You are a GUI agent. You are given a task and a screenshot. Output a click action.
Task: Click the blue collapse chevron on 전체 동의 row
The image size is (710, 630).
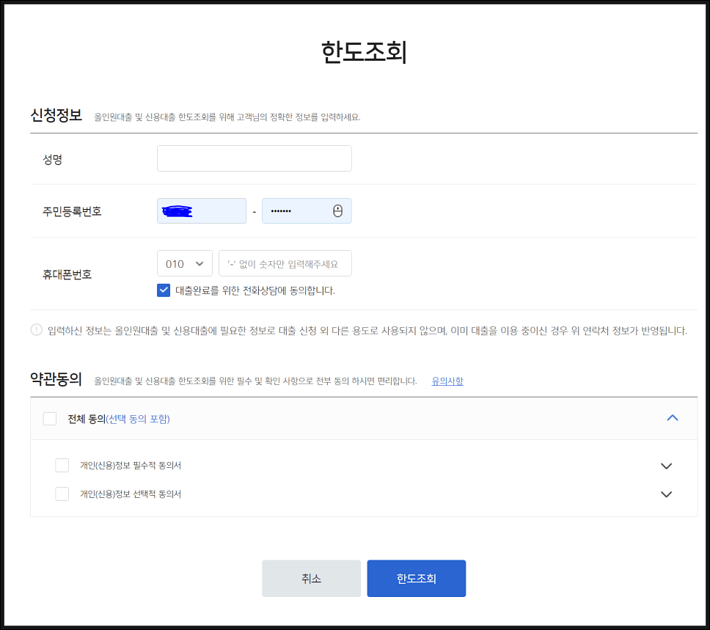pos(673,417)
